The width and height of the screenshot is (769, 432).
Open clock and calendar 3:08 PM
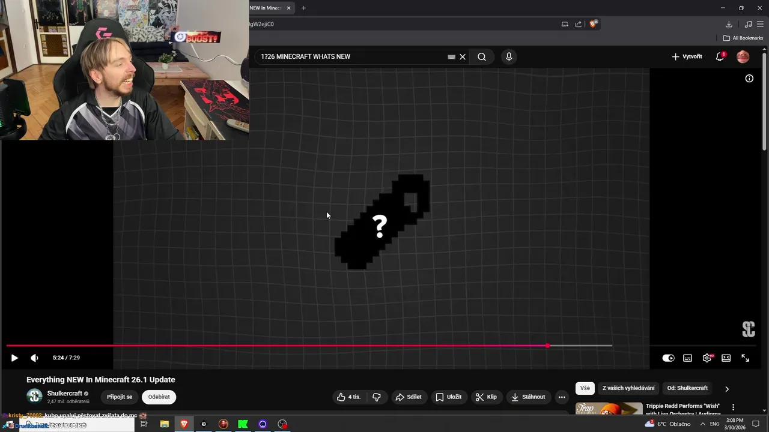(735, 424)
